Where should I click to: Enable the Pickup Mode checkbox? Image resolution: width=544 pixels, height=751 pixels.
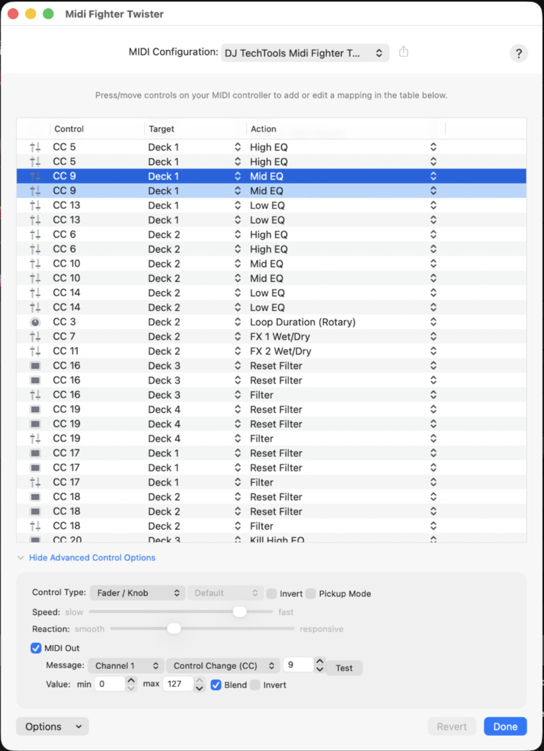pos(311,593)
